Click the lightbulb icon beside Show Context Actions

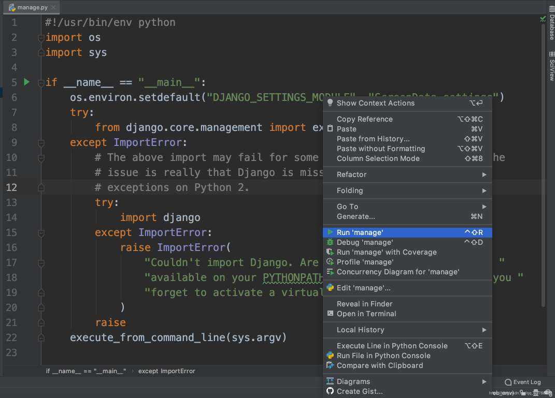click(x=330, y=102)
